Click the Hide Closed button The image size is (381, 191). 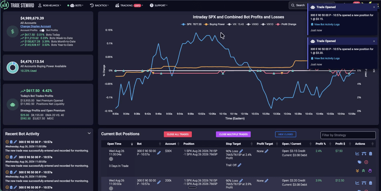(x=285, y=134)
